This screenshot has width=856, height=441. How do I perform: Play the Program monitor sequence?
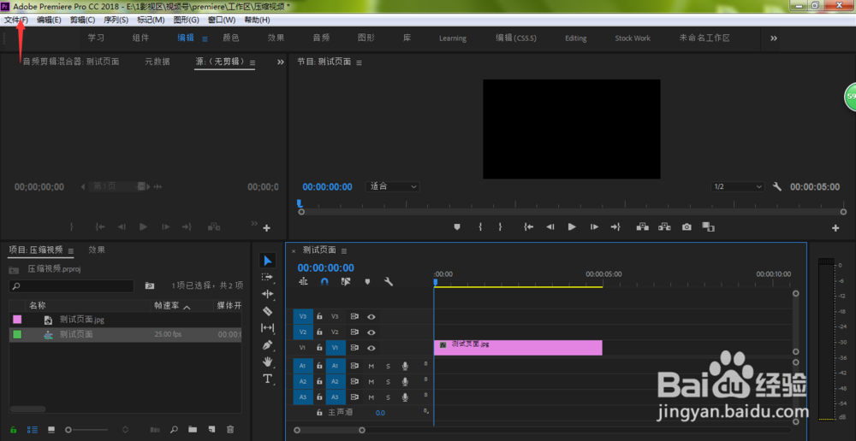click(572, 226)
